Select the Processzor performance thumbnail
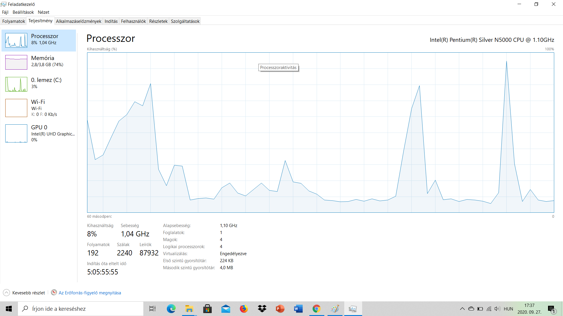 click(x=16, y=40)
